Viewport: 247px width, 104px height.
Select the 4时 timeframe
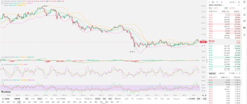tap(63, 102)
